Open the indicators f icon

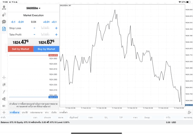(4, 92)
